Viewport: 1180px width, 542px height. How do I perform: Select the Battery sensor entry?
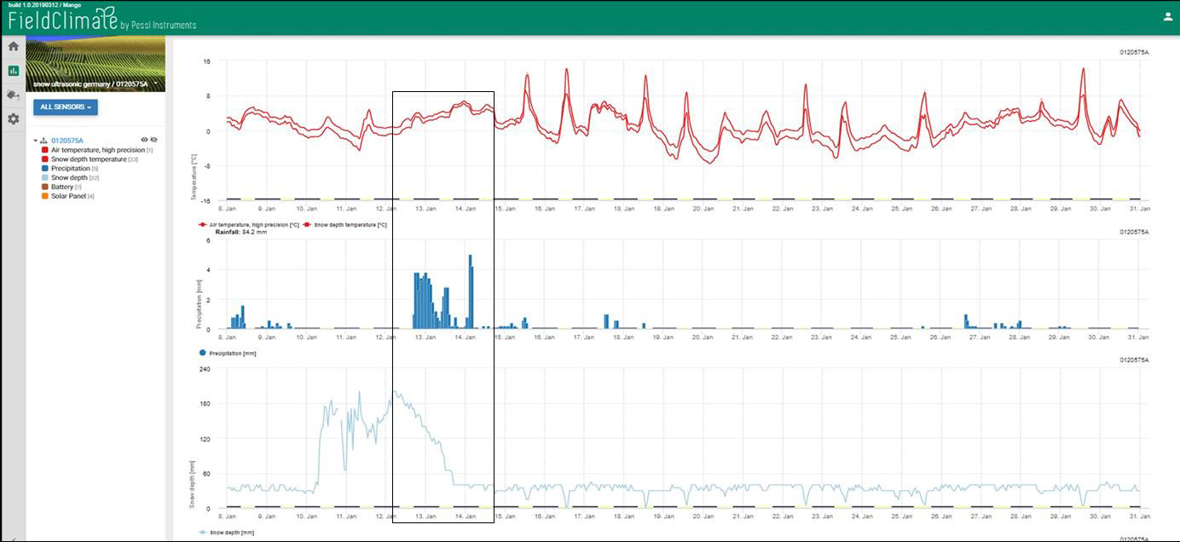click(62, 187)
